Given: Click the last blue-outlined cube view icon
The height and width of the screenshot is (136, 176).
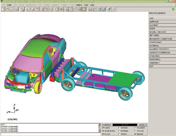Looking at the screenshot, I should pos(103,9).
